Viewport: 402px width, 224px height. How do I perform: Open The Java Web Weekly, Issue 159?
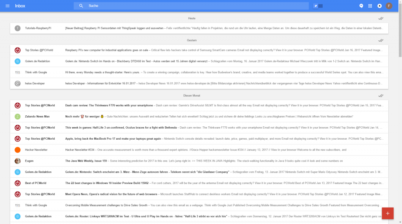tap(199, 161)
